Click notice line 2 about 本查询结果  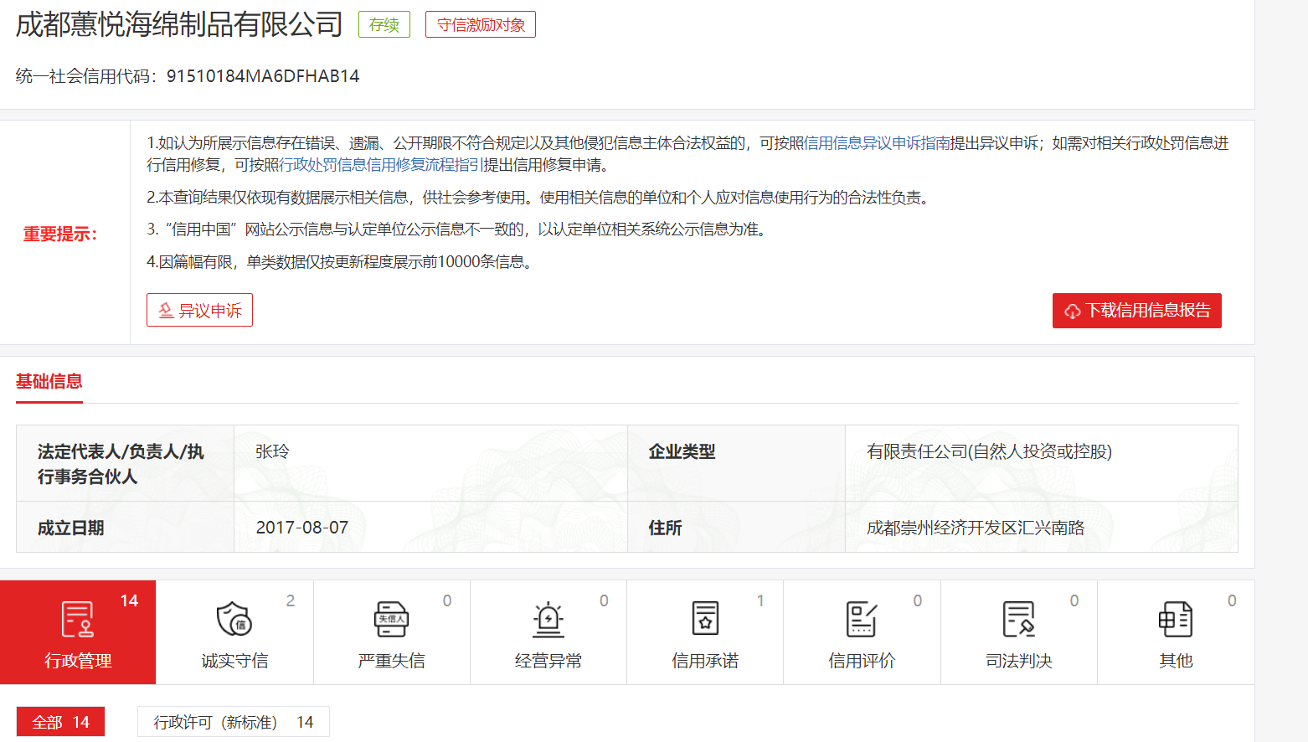point(540,198)
